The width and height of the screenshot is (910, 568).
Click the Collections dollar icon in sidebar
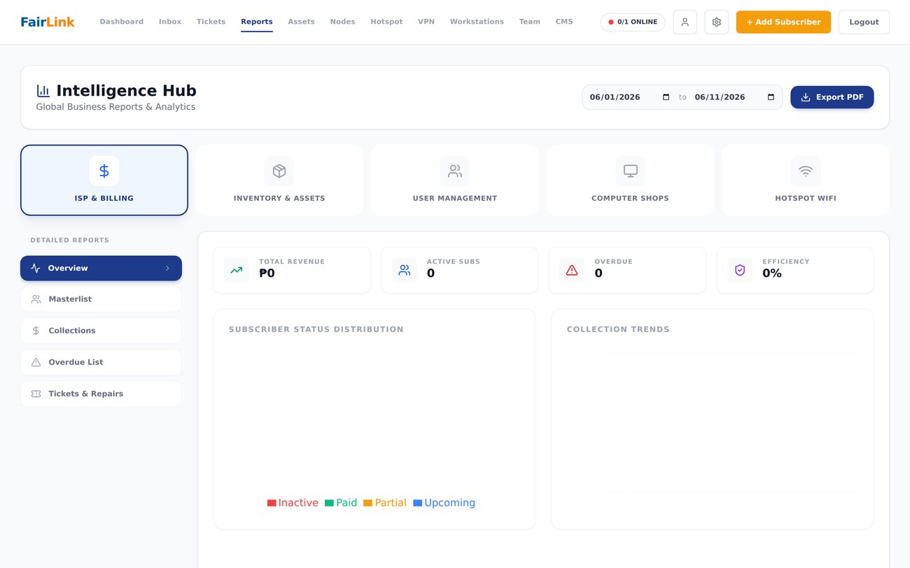pyautogui.click(x=36, y=331)
